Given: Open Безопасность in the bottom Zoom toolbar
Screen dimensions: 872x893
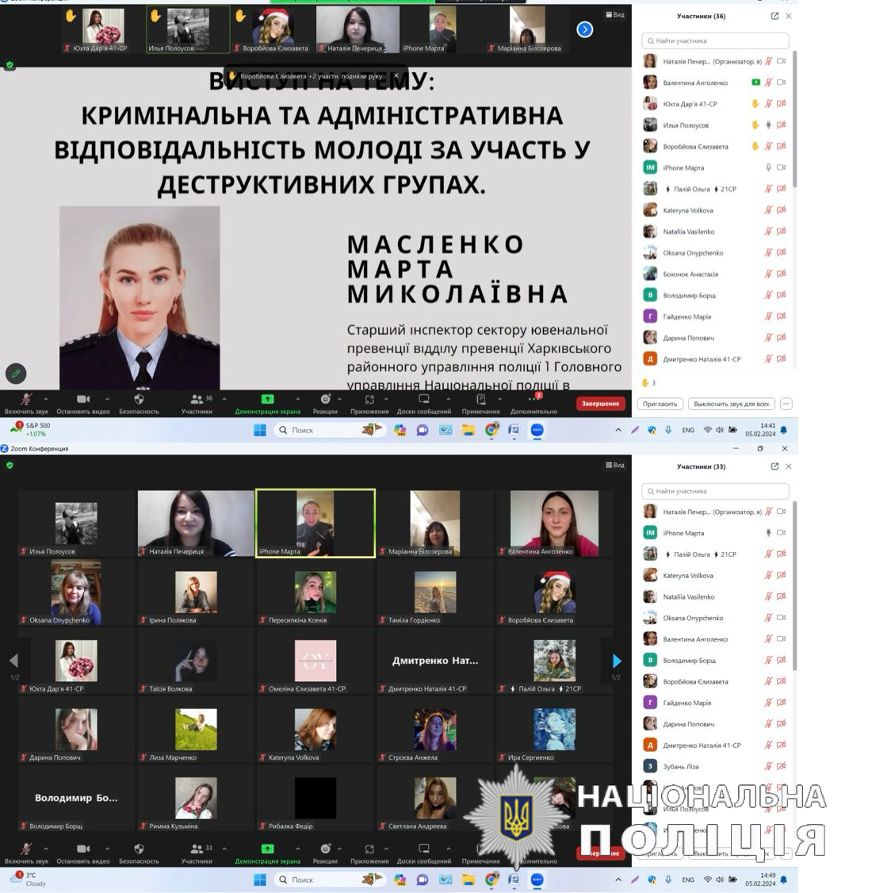Looking at the screenshot, I should (x=139, y=853).
